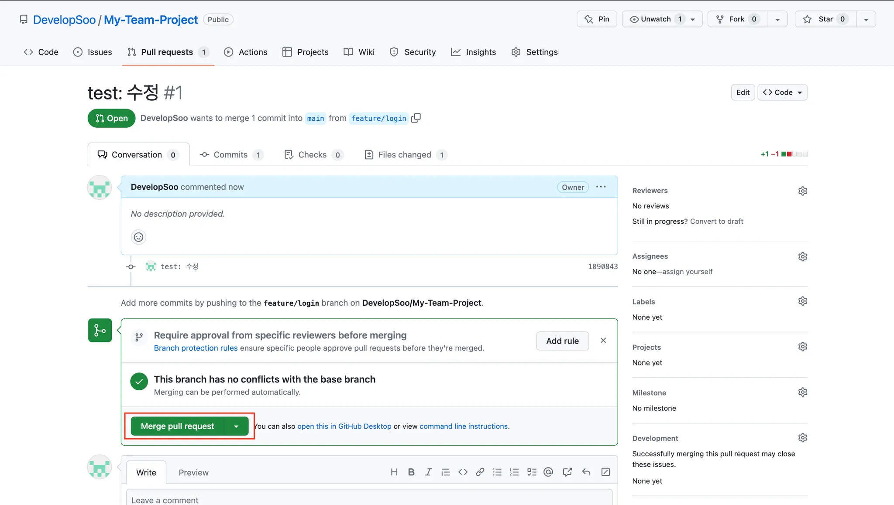This screenshot has width=894, height=505.
Task: Add a task list in editor toolbar
Action: 532,472
